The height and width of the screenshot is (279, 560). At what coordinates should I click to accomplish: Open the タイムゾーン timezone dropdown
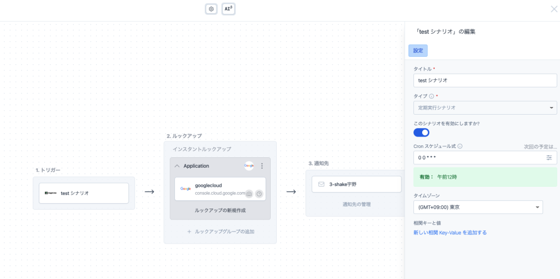coord(478,207)
